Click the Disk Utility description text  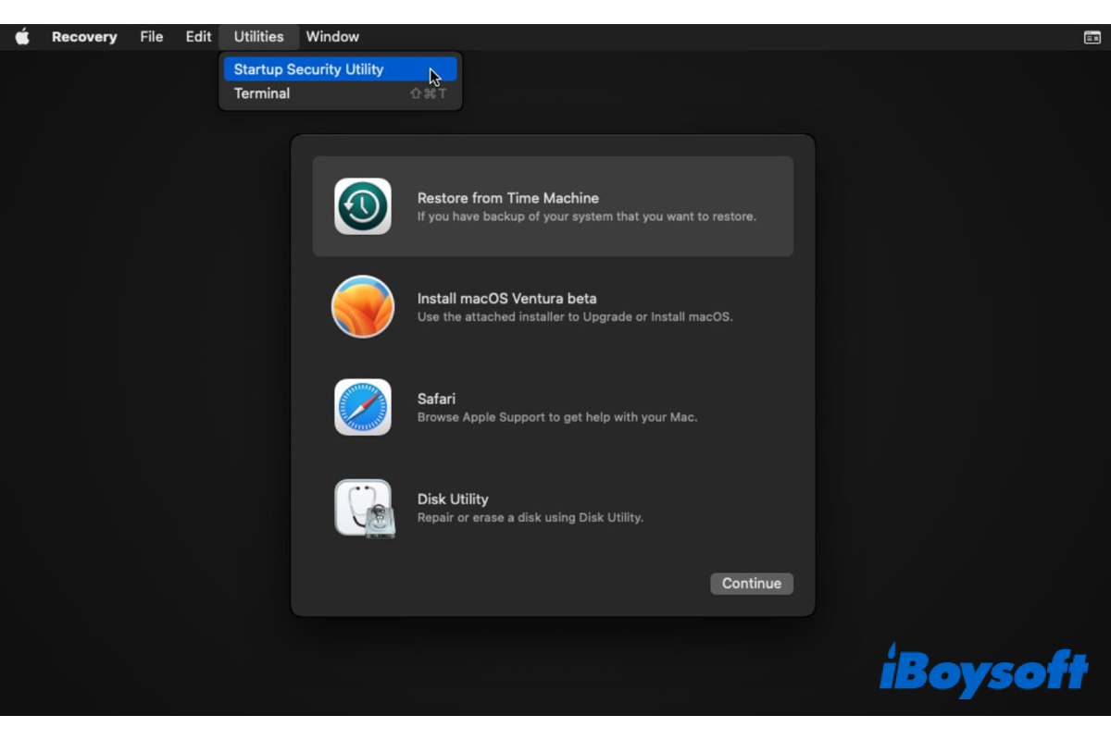(530, 518)
